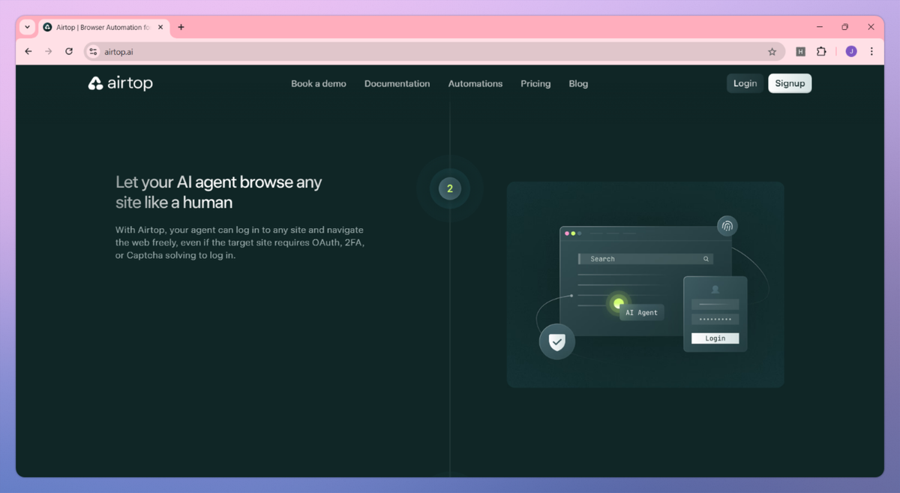
Task: Open the H extension icon in the toolbar
Action: [x=800, y=52]
